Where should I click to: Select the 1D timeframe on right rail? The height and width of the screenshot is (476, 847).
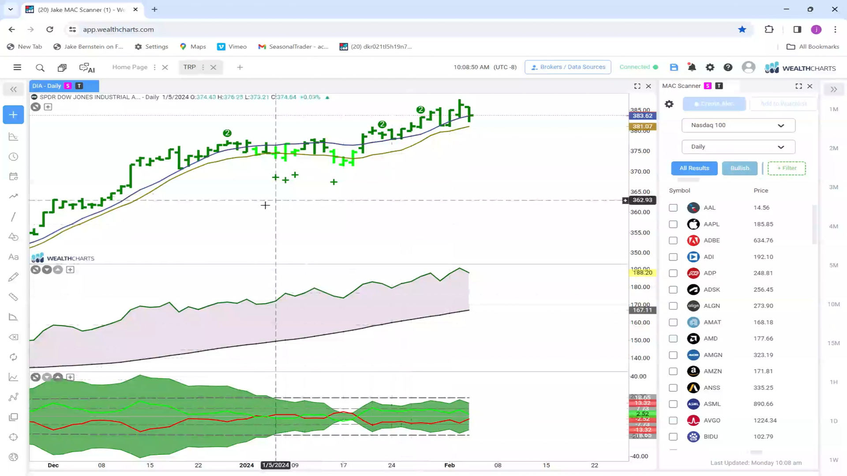[x=833, y=421]
